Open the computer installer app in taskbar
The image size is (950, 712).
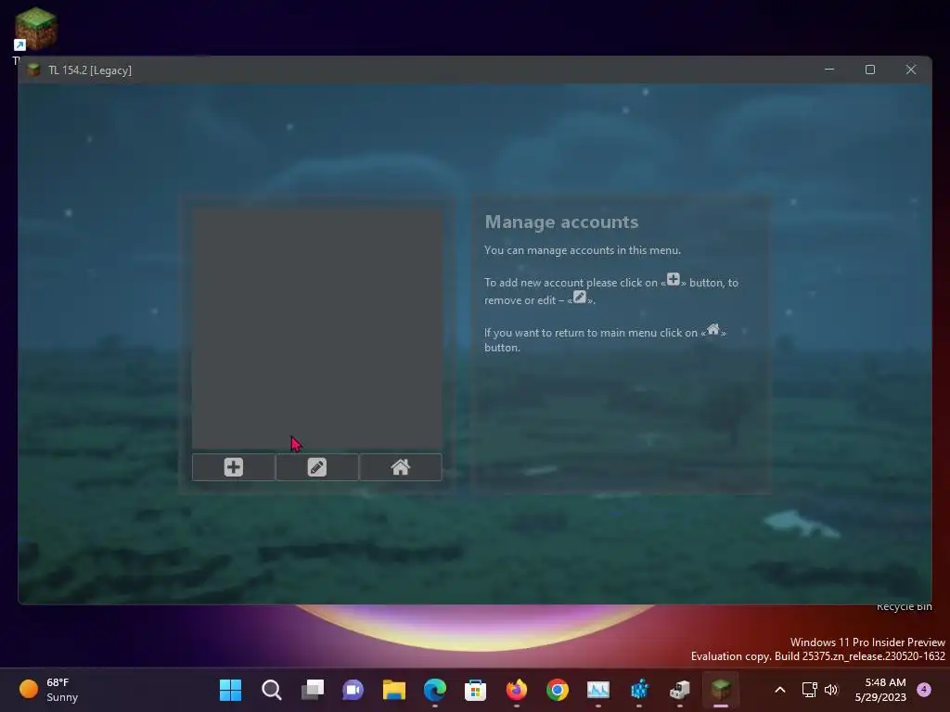click(680, 690)
